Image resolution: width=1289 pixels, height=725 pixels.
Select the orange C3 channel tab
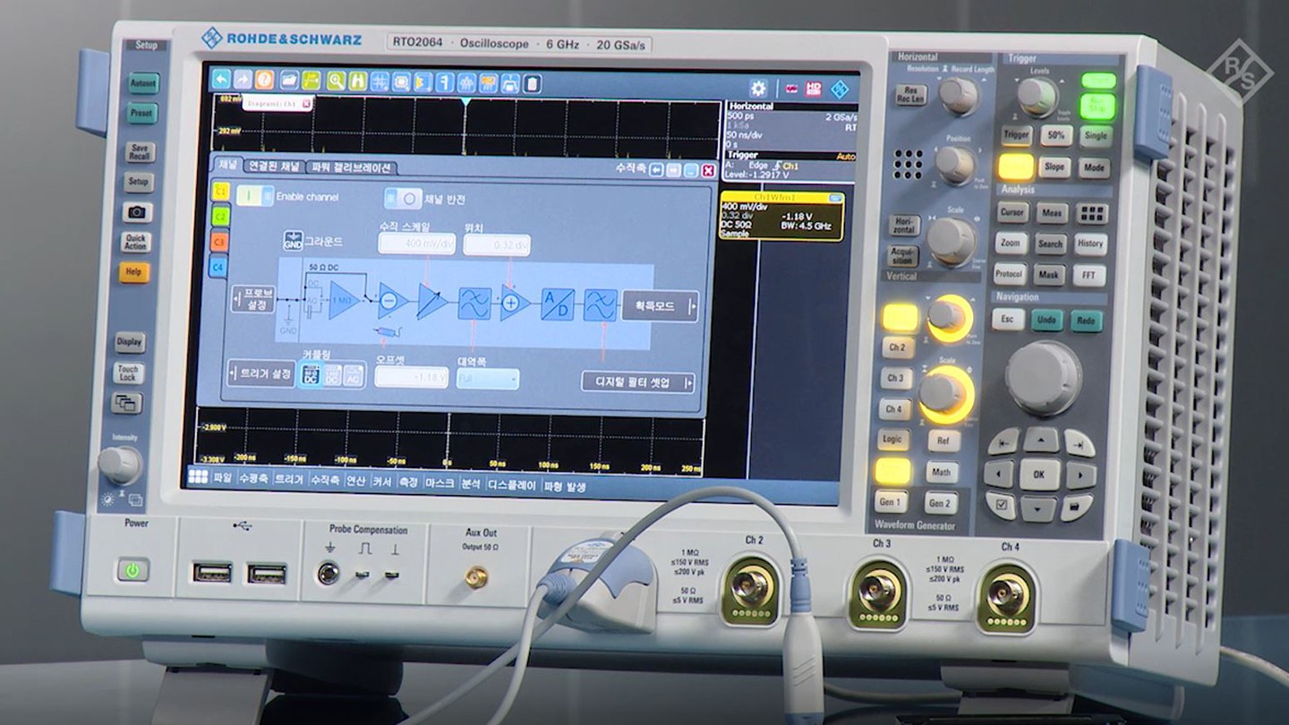(x=219, y=241)
